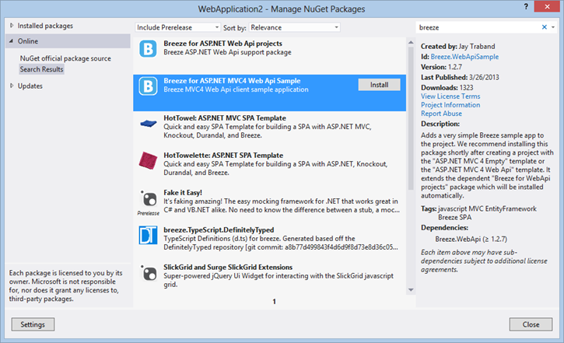Select HotTowelette: ASP.NET SPA Template
Image resolution: width=564 pixels, height=343 pixels.
click(x=269, y=166)
